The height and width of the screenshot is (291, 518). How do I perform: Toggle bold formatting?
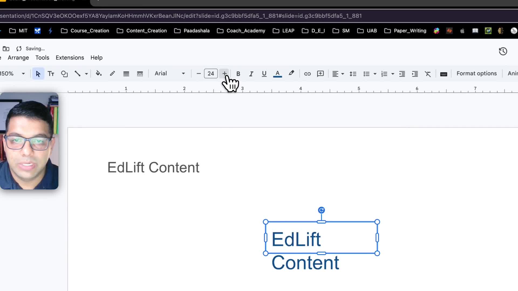pos(238,74)
